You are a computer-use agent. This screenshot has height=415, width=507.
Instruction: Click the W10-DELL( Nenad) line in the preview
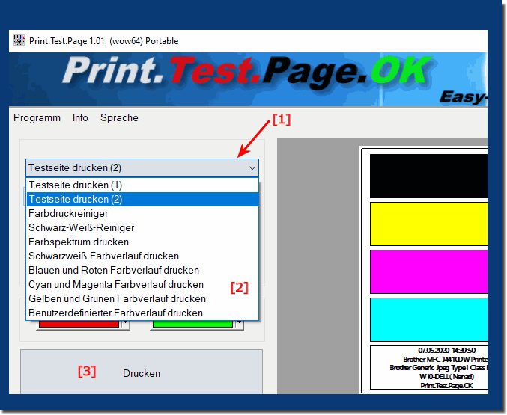click(x=446, y=377)
